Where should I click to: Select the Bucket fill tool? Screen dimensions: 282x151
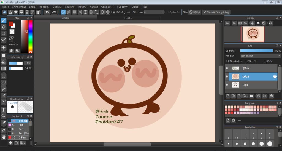[x=3, y=62]
